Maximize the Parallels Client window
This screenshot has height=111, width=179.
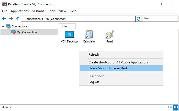coord(160,4)
